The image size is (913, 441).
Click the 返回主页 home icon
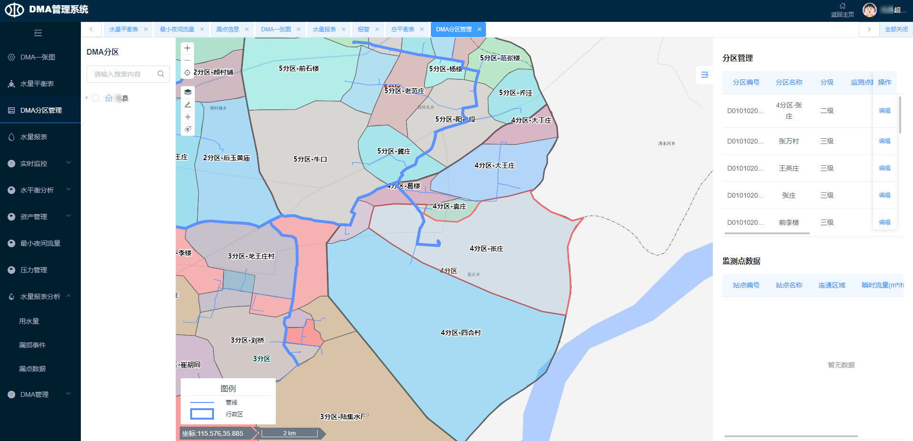842,7
